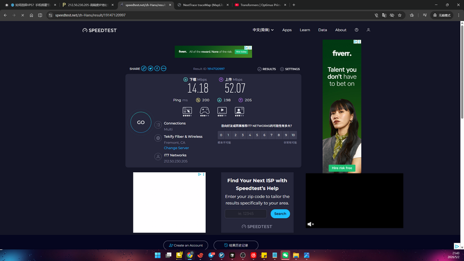464x261 pixels.
Task: Open a new browser tab
Action: point(294,5)
